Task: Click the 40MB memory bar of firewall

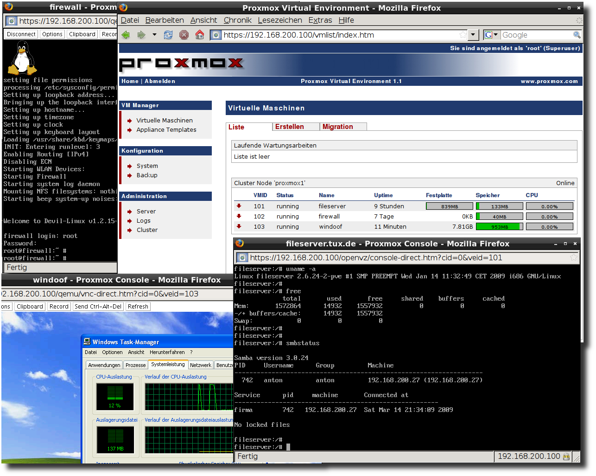Action: [x=500, y=217]
